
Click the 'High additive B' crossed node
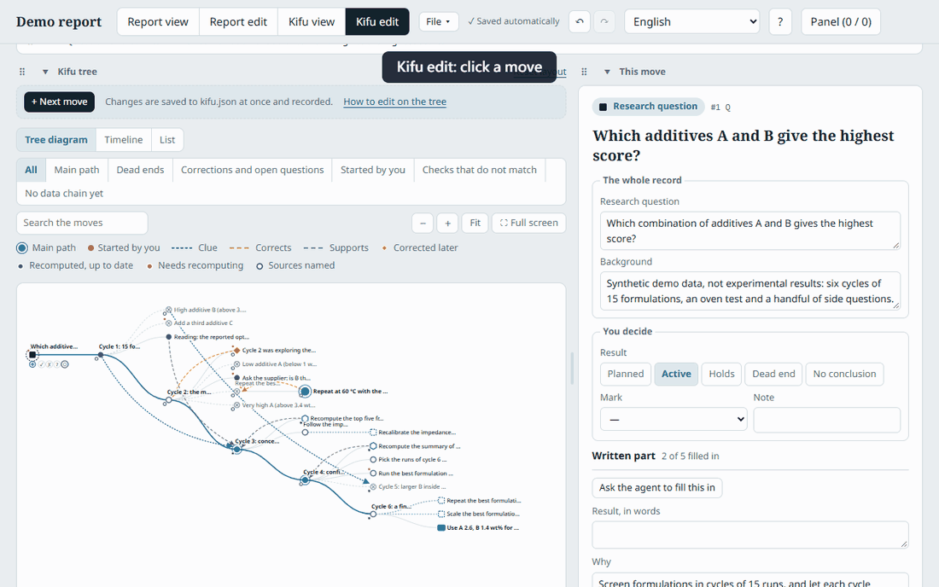169,310
